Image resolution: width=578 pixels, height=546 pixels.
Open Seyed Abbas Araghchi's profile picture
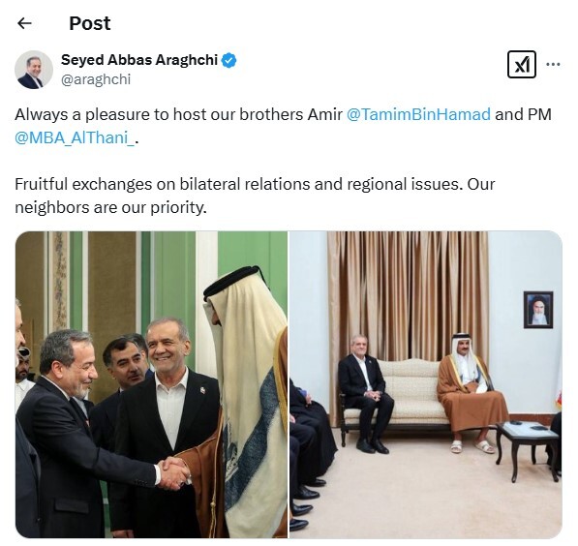tap(34, 70)
